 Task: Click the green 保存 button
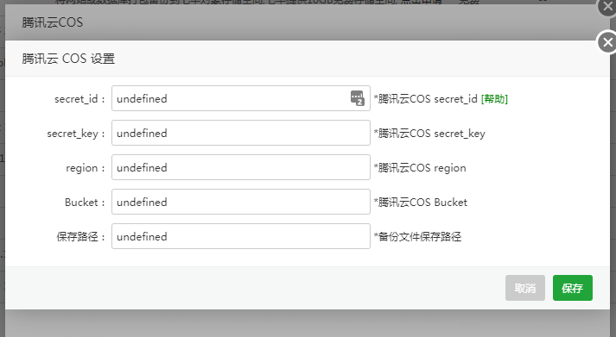pyautogui.click(x=573, y=288)
